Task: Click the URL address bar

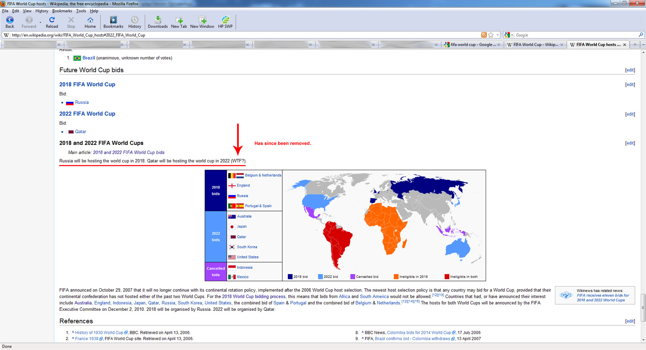Action: (245, 35)
